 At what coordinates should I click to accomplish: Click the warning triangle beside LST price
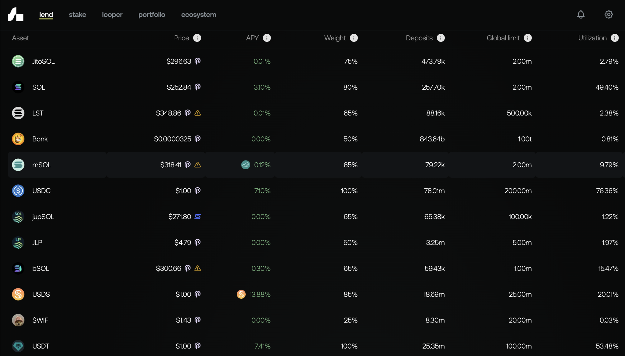197,113
